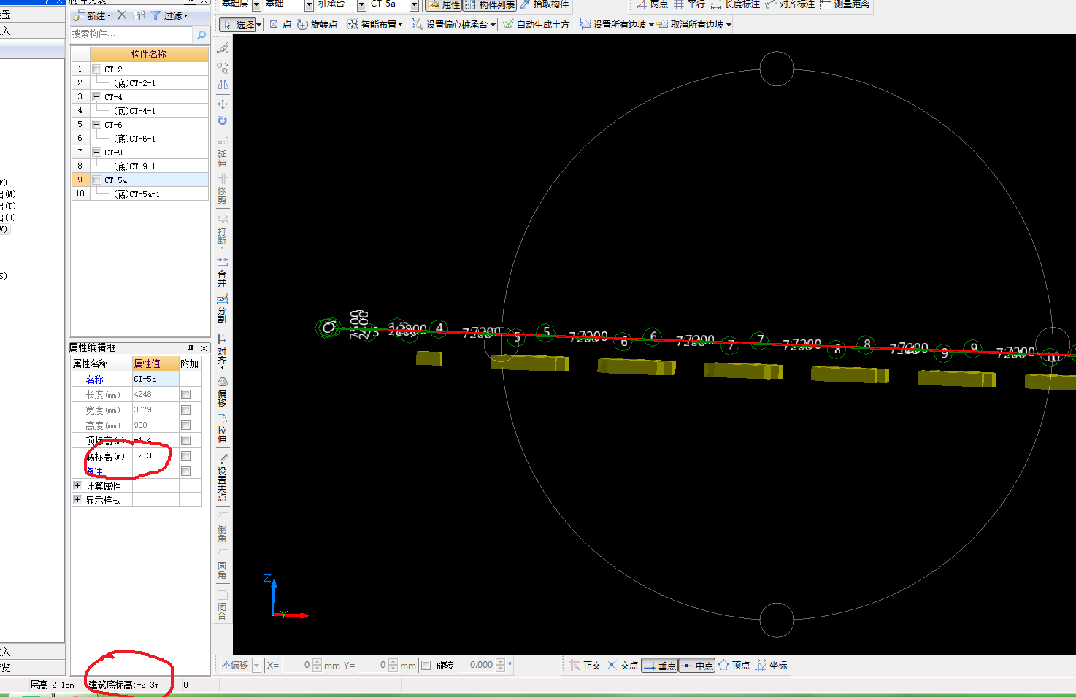Screen dimensions: 1076x697
Task: Toggle 交点 intersection snap
Action: [623, 665]
